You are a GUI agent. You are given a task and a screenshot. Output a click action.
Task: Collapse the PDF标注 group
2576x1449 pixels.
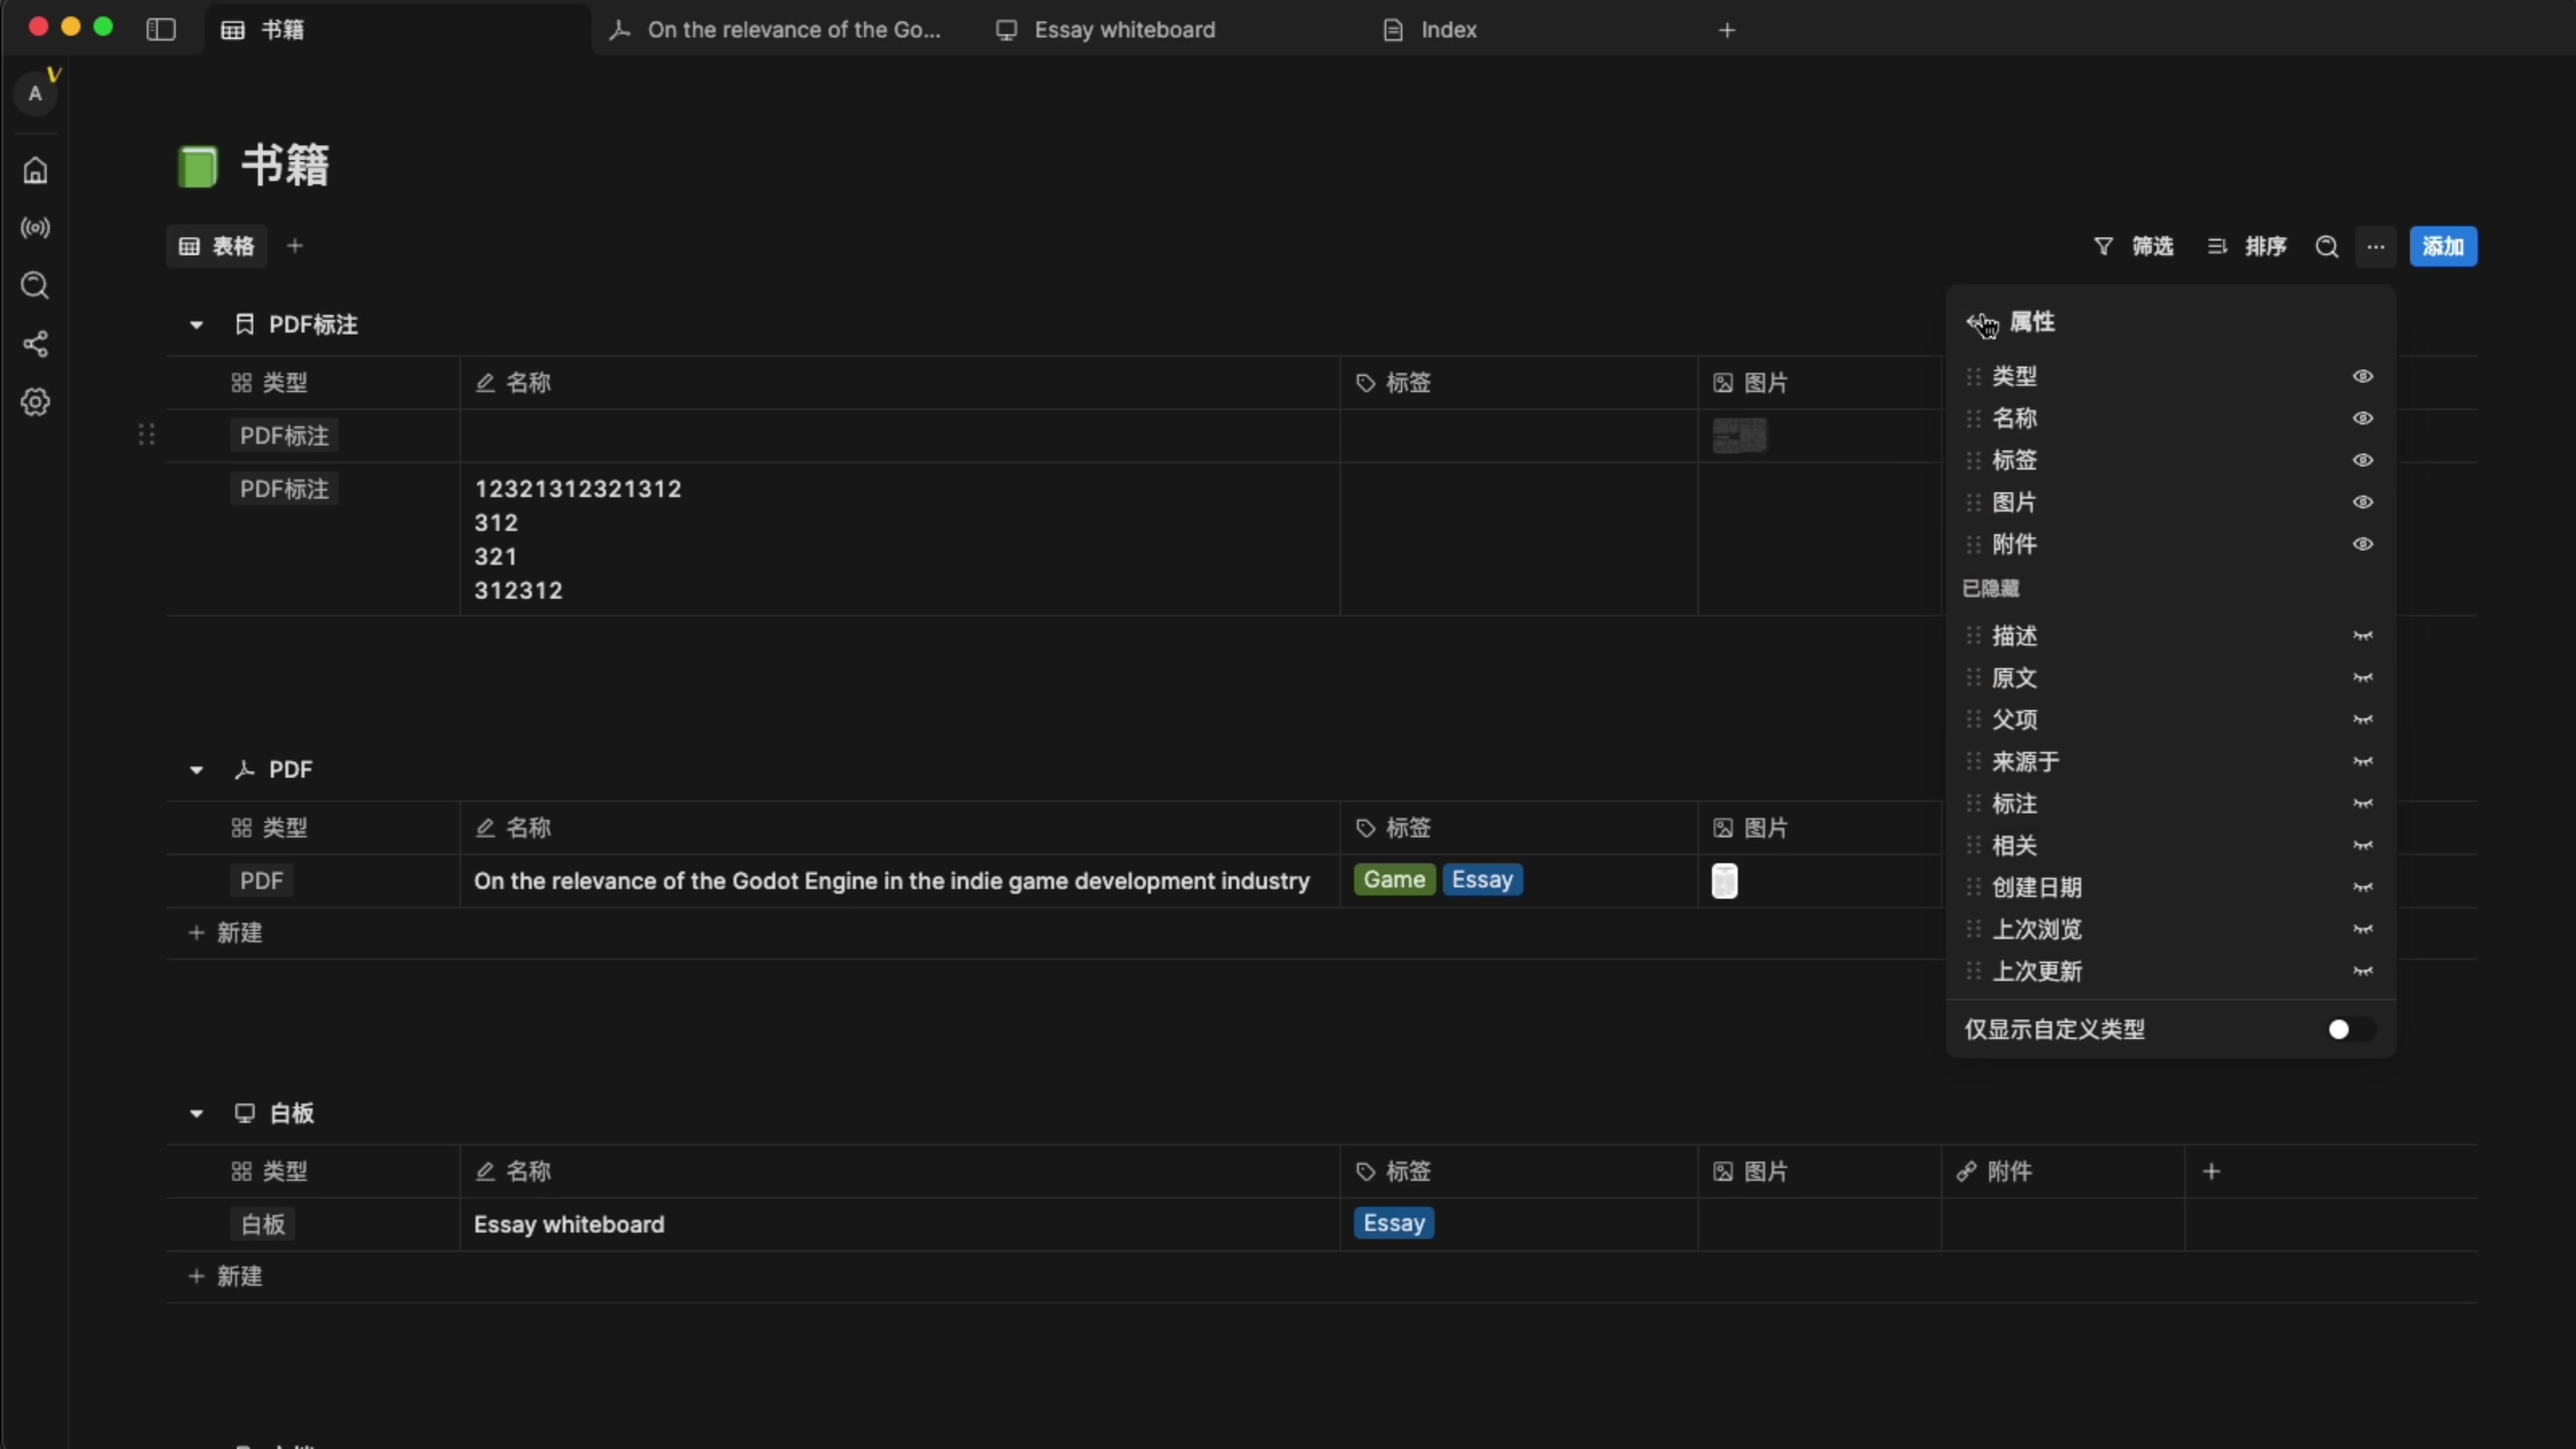tap(196, 325)
